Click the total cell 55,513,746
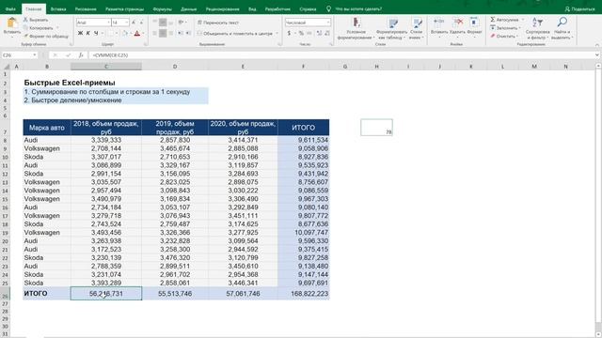 [x=175, y=294]
